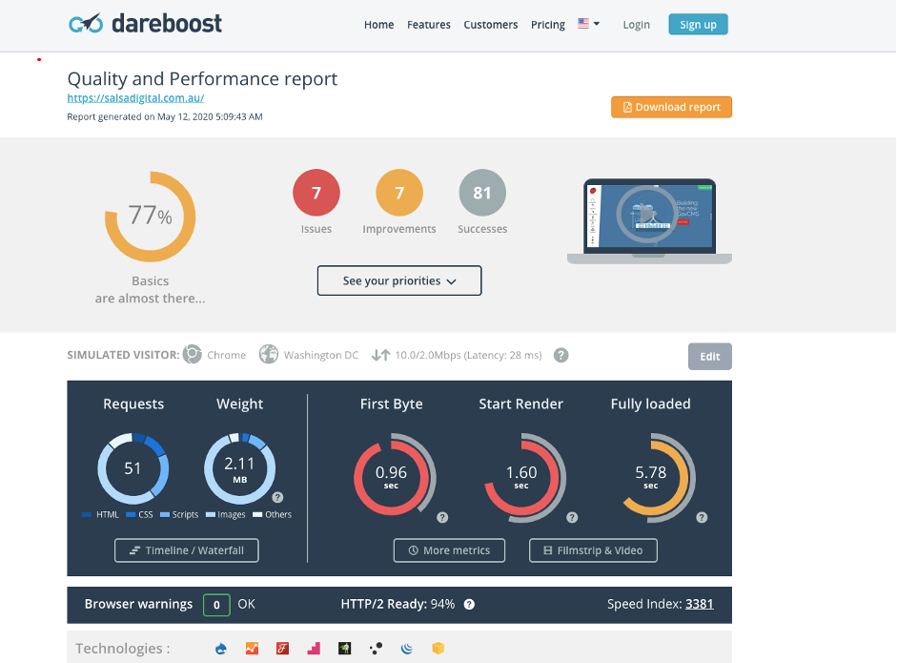Click the help icon next to HTTP/2 Ready
This screenshot has height=663, width=897.
(x=468, y=604)
